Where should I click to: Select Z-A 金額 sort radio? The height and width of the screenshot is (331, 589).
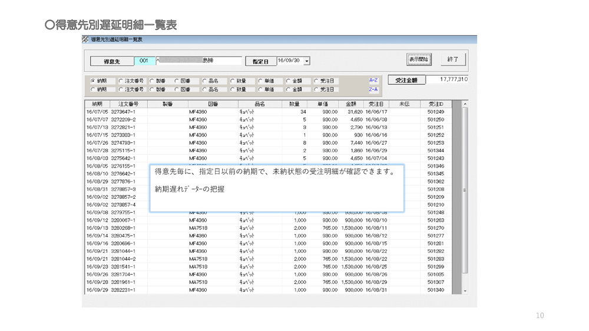[288, 89]
